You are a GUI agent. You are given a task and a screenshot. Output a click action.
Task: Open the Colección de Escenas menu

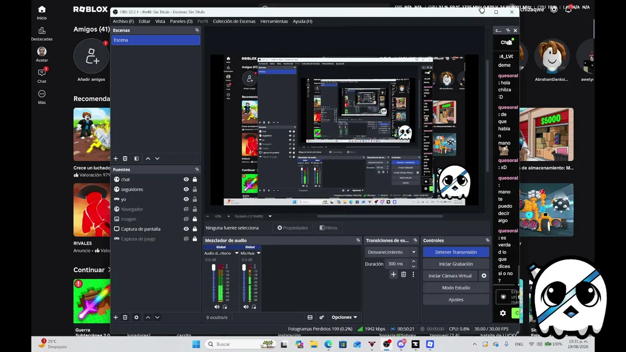234,22
